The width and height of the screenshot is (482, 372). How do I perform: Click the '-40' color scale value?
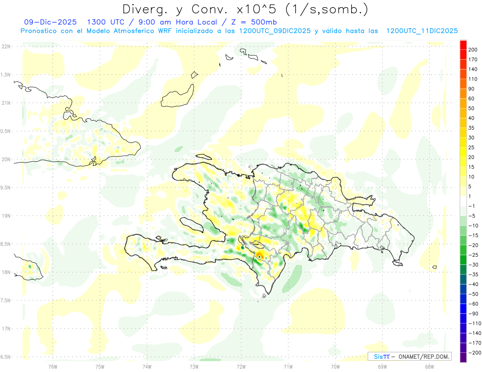pos(473,284)
